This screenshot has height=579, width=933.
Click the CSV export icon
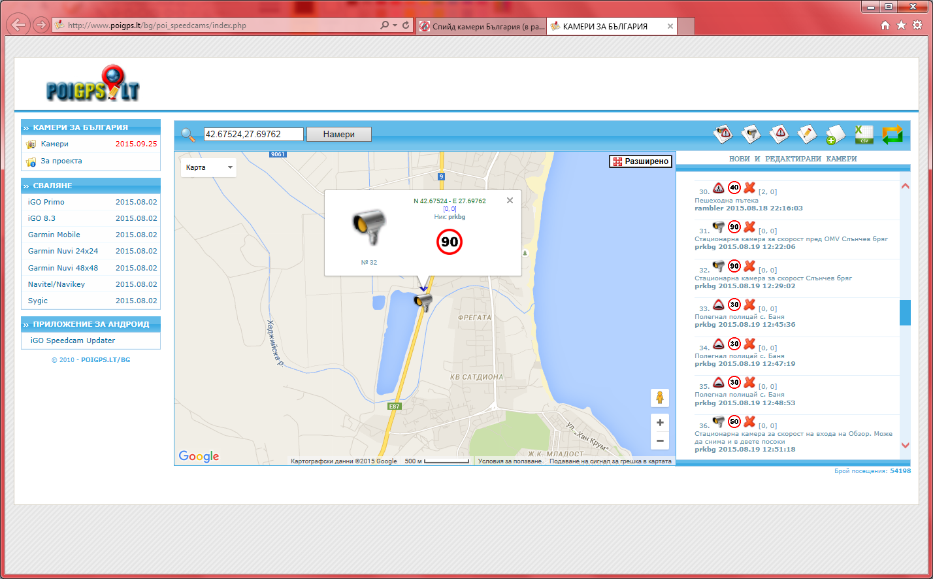coord(864,135)
